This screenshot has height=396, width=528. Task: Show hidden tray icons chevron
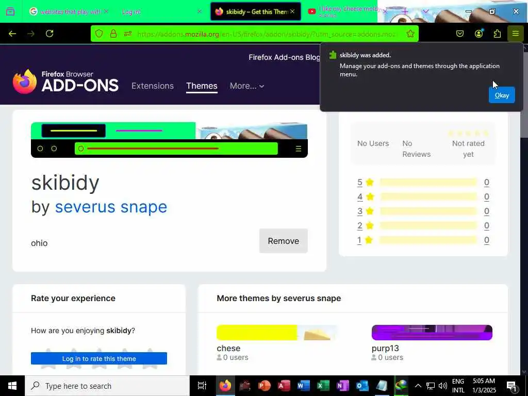point(418,386)
